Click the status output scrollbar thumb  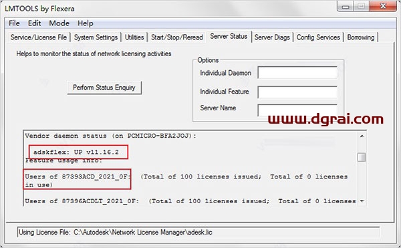(362, 157)
